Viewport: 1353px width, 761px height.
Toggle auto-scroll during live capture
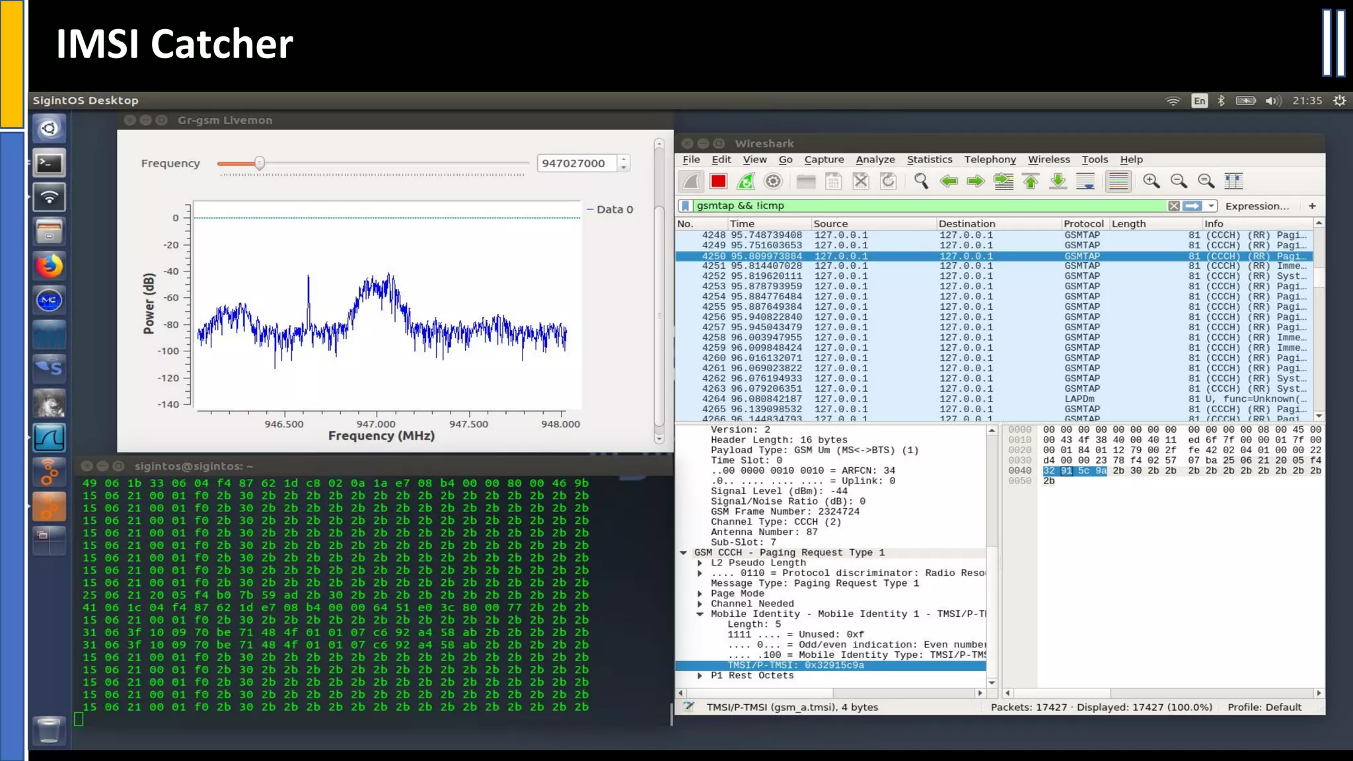(1085, 181)
